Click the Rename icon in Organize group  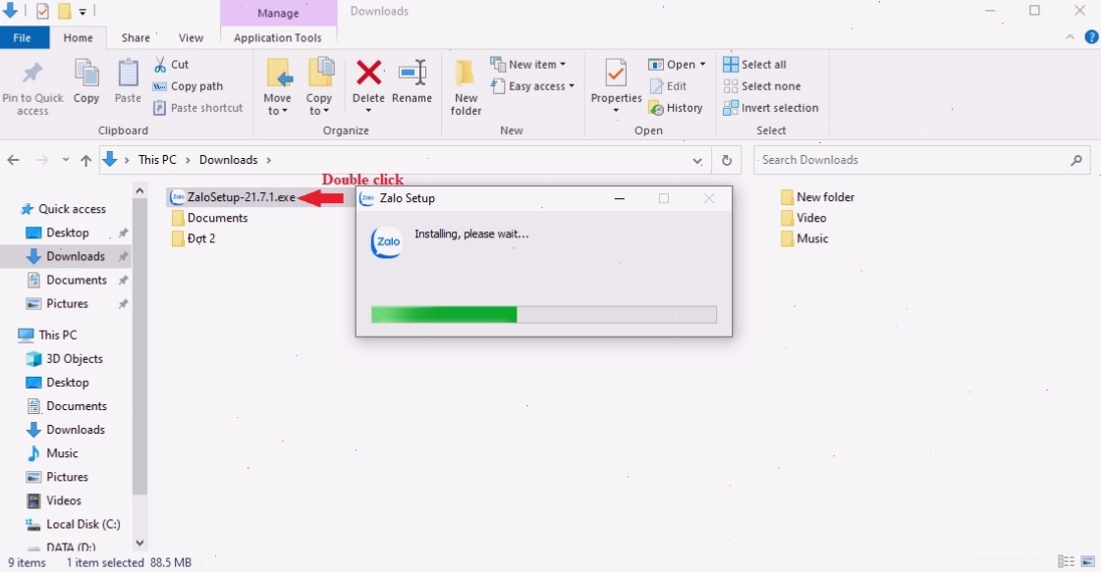pyautogui.click(x=413, y=73)
